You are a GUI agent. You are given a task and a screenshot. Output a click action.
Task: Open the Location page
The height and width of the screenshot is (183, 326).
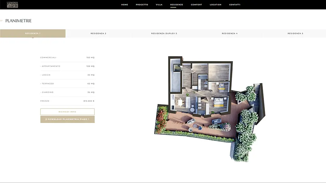(215, 5)
